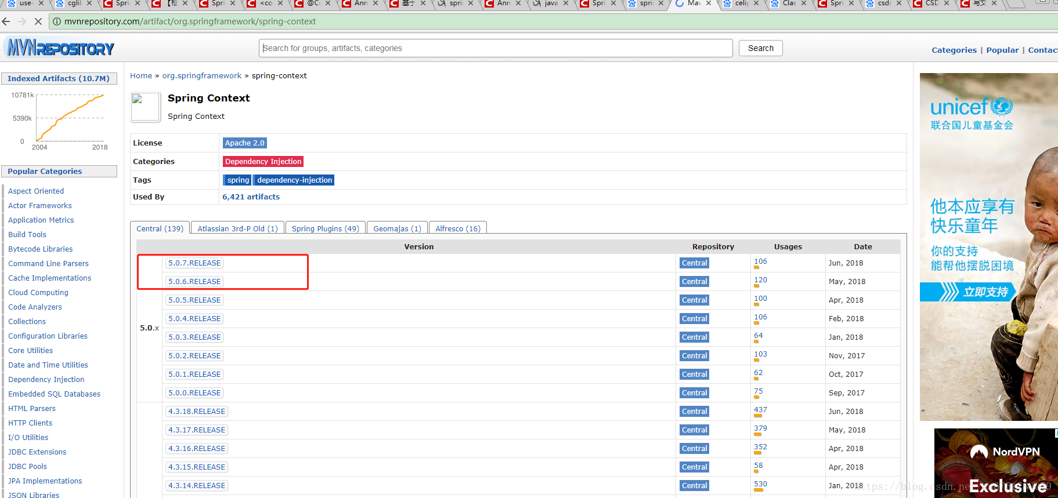Open version 5.0.2.RELEASE

click(x=194, y=355)
